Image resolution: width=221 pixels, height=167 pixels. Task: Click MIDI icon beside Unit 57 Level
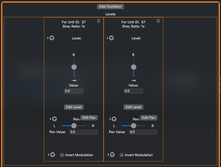[x=112, y=38]
